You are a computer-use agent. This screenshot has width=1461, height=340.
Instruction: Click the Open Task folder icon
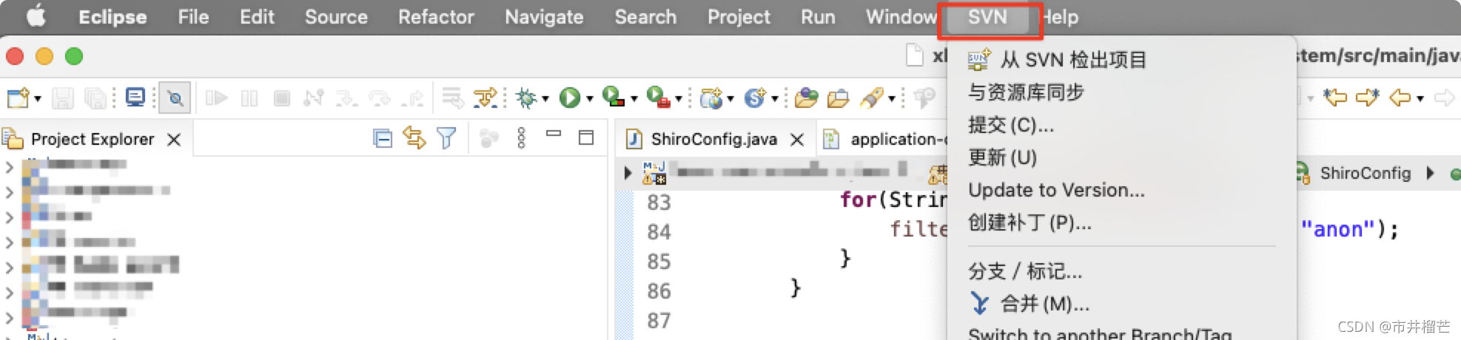(839, 98)
